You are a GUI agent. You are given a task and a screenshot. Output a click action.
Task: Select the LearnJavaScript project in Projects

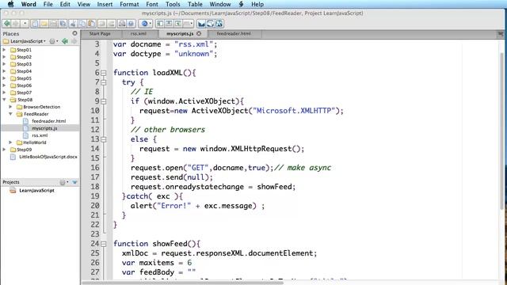[x=36, y=190]
